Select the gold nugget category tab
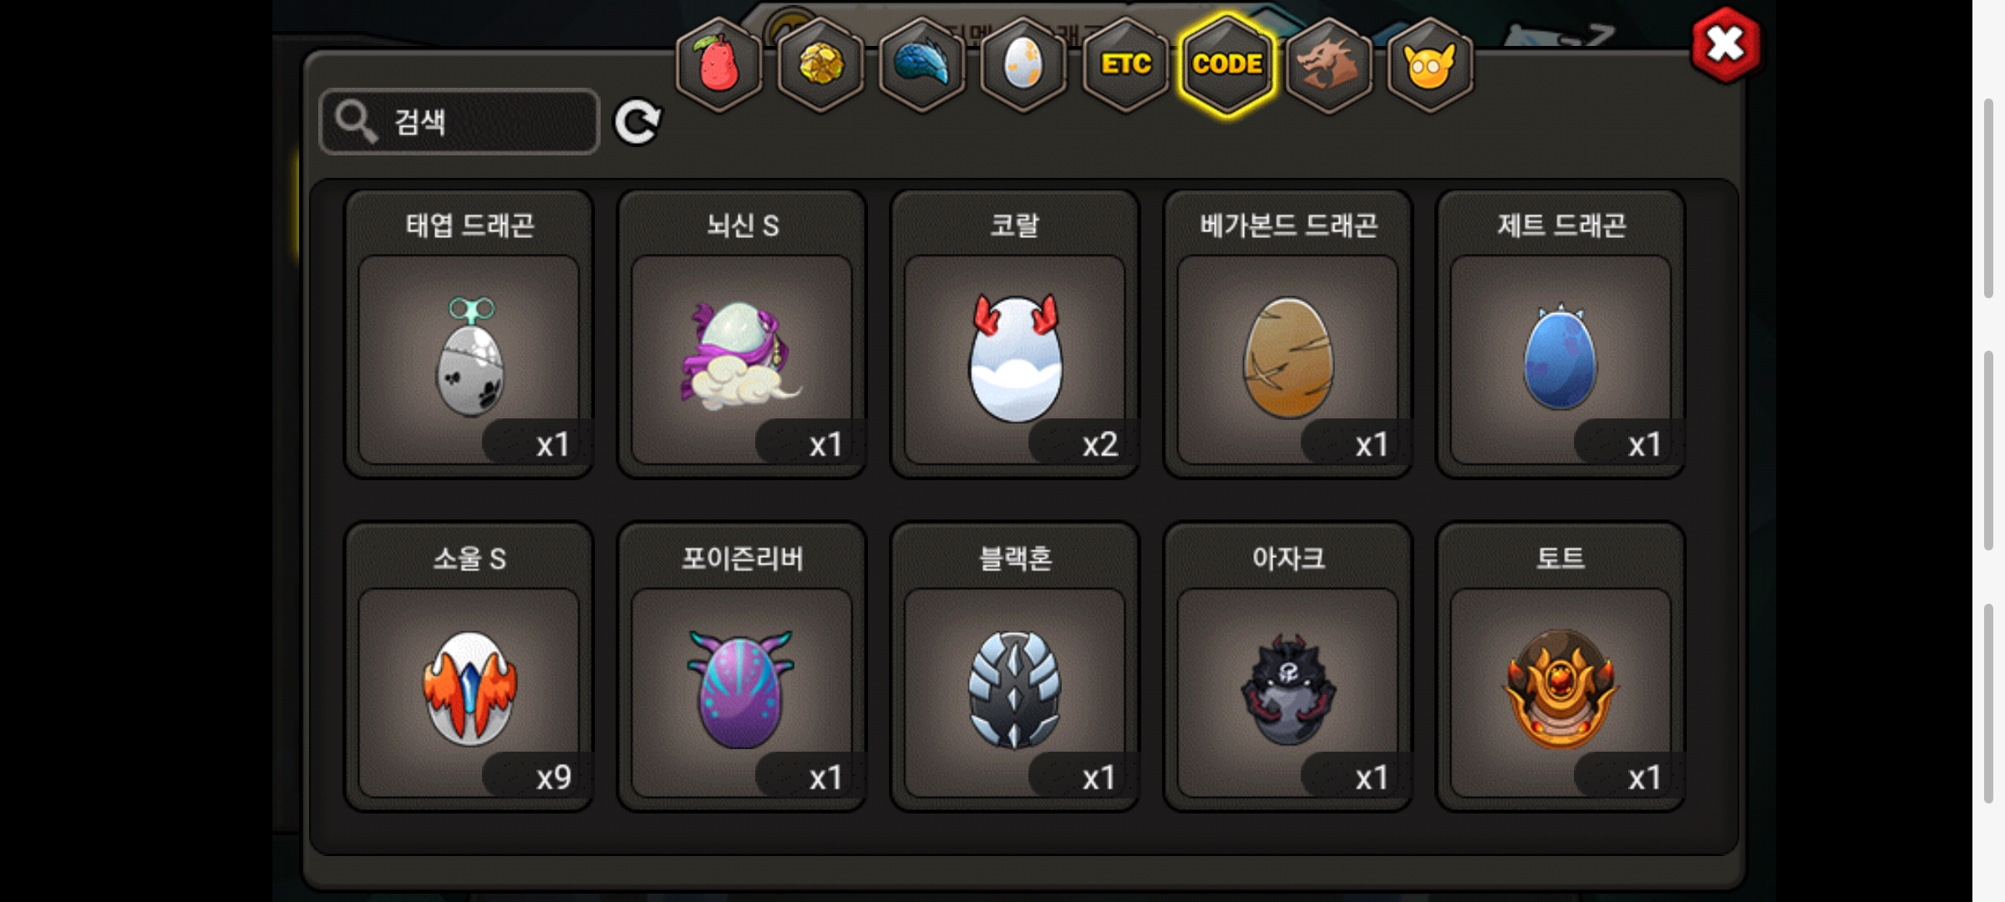Viewport: 2005px width, 902px height. point(820,65)
